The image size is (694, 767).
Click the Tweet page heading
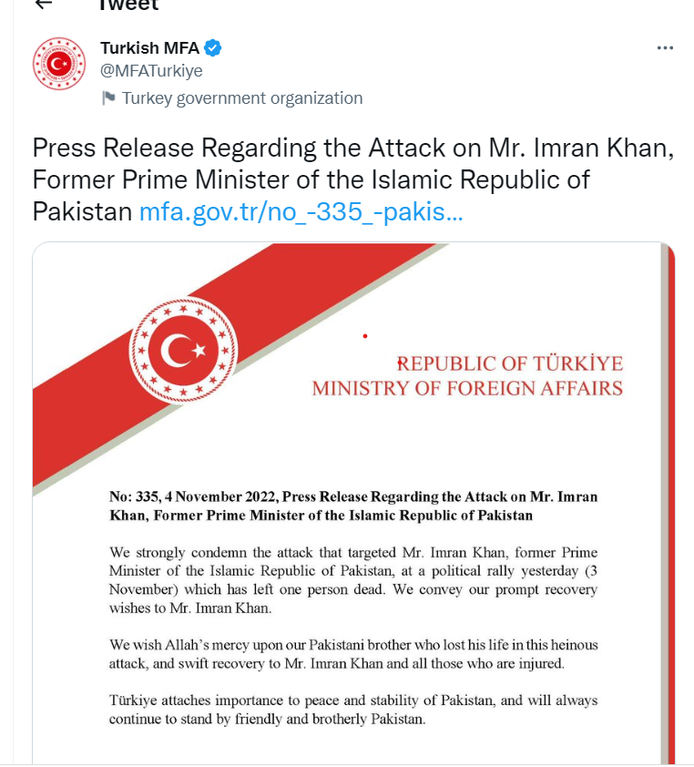[x=128, y=5]
